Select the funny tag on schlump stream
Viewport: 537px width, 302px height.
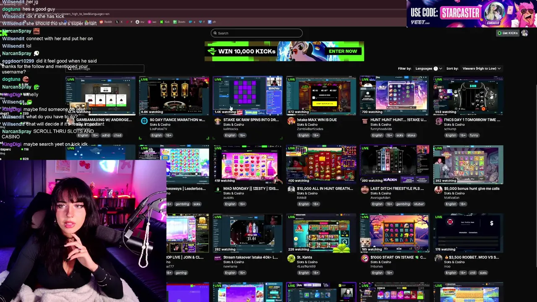pos(474,135)
